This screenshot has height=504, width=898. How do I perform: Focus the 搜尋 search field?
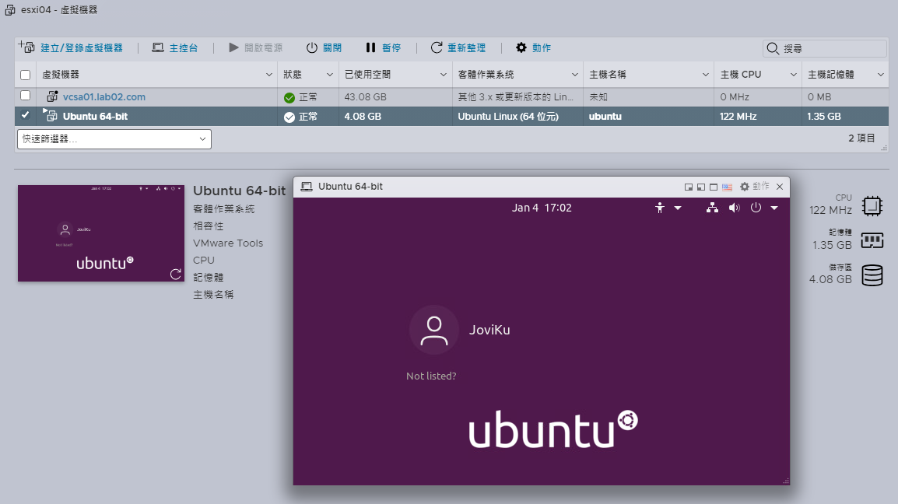coord(825,49)
